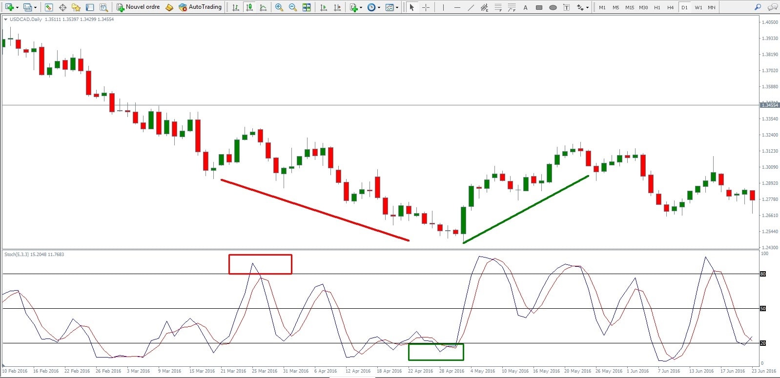Viewport: 780px width, 378px height.
Task: Choose the text A tool
Action: (525, 7)
